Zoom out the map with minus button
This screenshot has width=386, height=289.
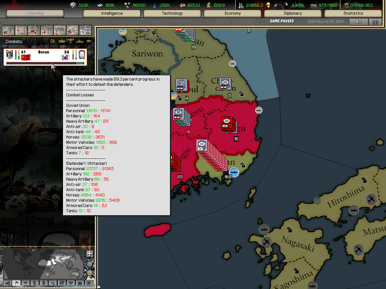pyautogui.click(x=90, y=272)
